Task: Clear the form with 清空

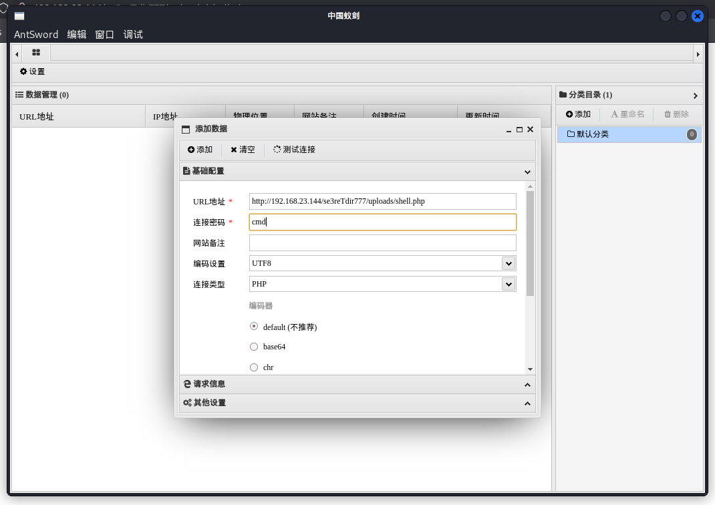Action: coord(243,150)
